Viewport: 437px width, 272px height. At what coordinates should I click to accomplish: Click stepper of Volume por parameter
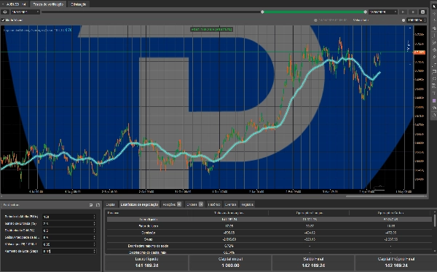pos(94,244)
